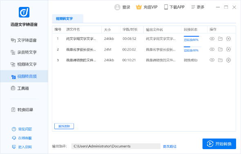The height and width of the screenshot is (154, 241).
Task: View 转换结果 conversion results
Action: 22,110
